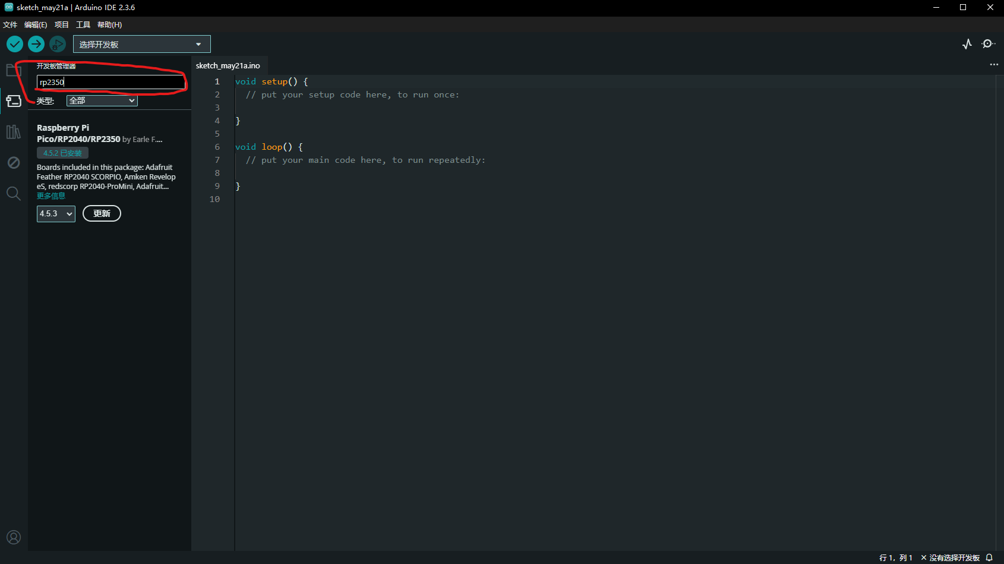Open the 项目 menu
Screen dimensions: 1004x564
[62, 24]
